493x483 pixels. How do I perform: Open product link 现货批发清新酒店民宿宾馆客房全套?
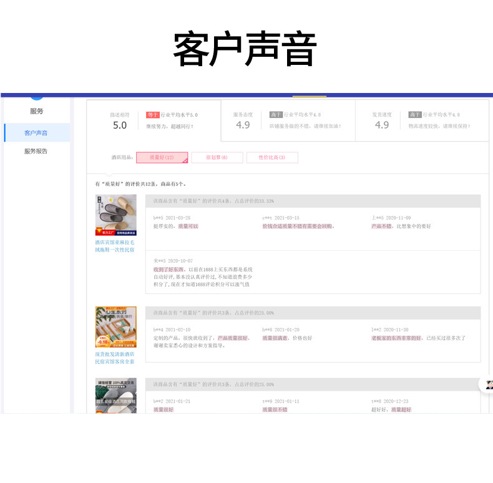coord(115,358)
